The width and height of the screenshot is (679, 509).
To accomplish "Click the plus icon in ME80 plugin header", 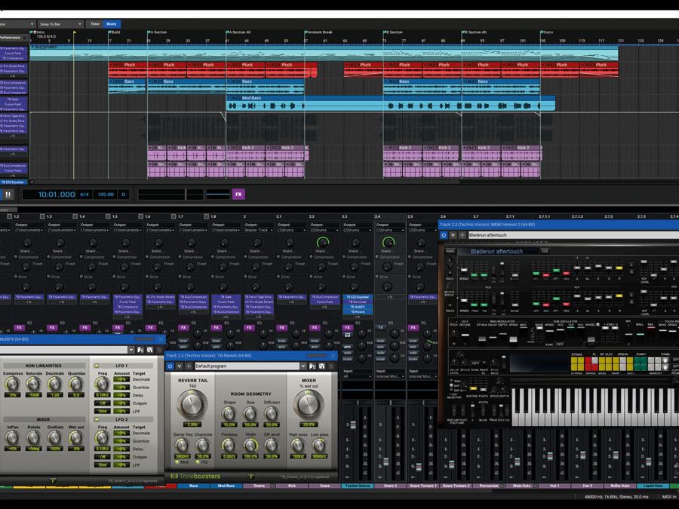I will click(x=462, y=235).
